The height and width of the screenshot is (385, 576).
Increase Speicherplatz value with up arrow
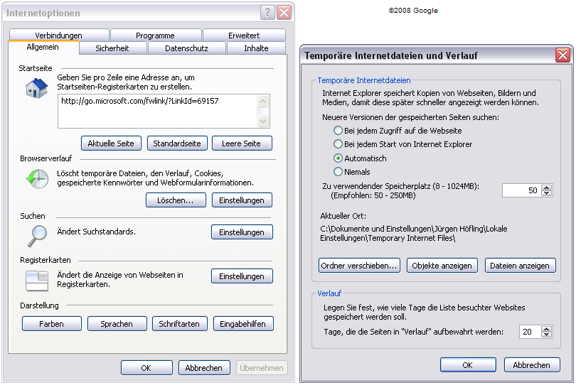546,188
